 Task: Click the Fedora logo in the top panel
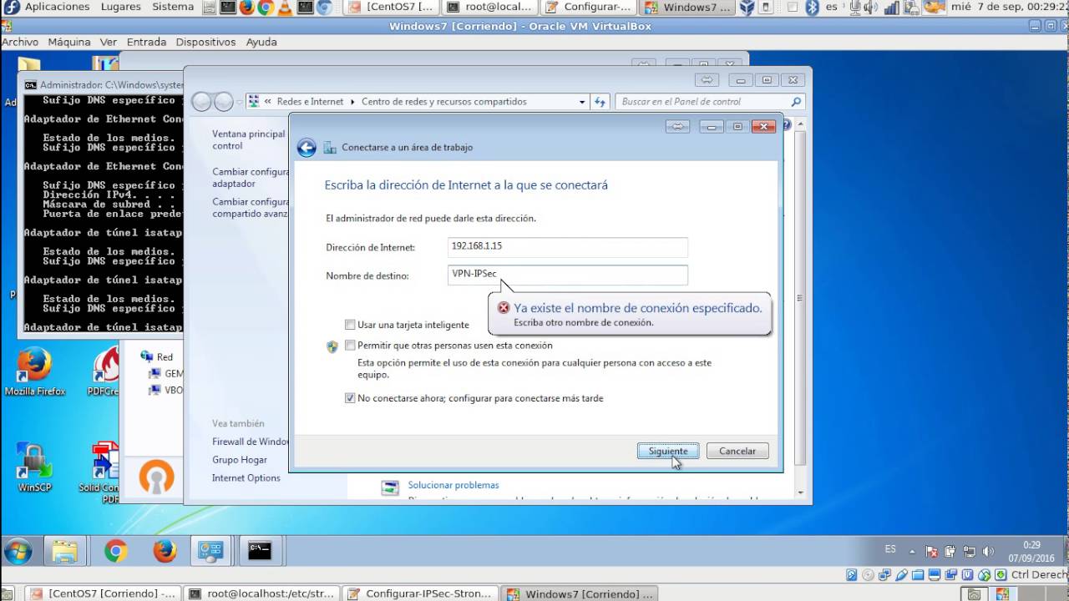(12, 8)
